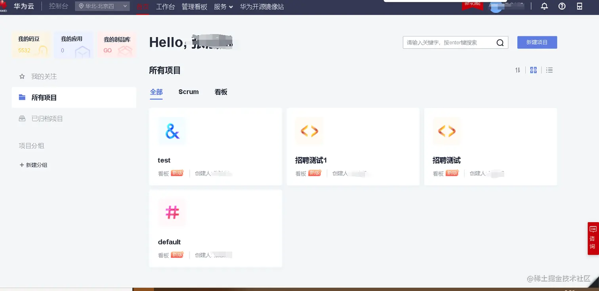This screenshot has width=599, height=291.
Task: Click the folder icon beside 所有项目
Action: tap(22, 97)
